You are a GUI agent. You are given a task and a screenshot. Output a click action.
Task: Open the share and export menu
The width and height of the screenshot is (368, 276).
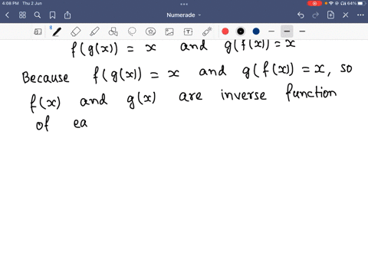(67, 15)
